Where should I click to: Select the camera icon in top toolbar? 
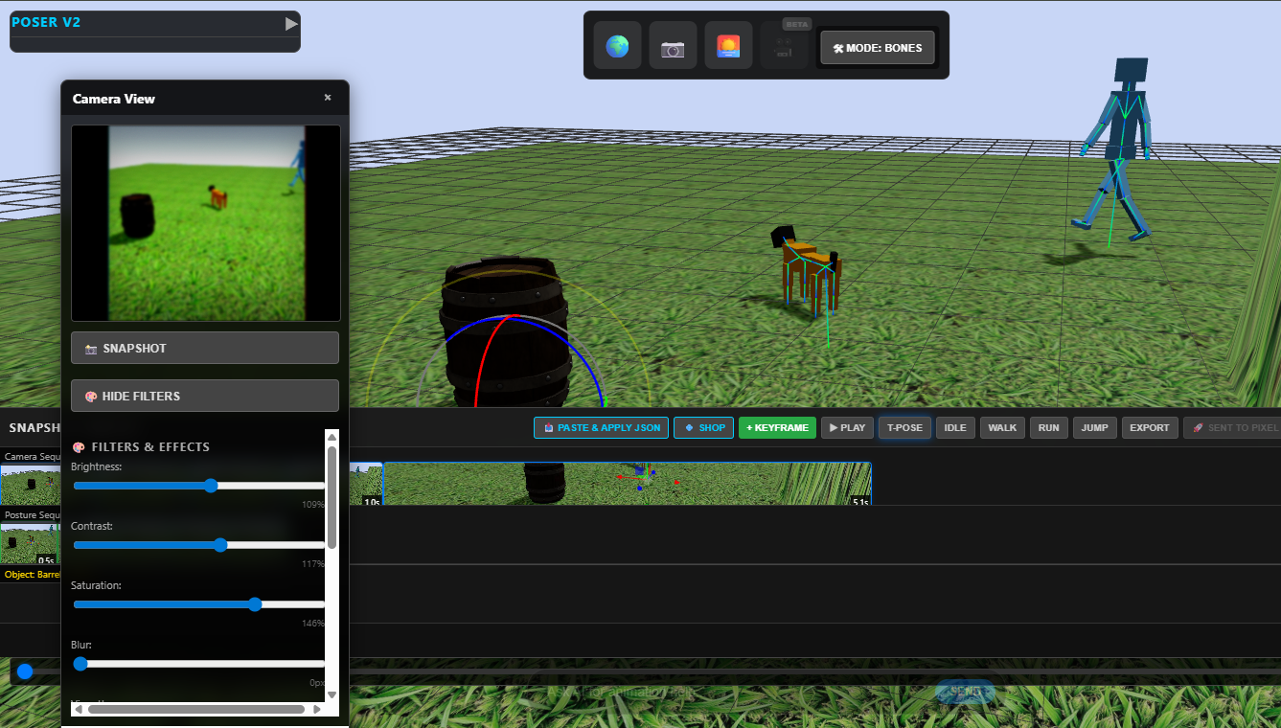pos(673,44)
